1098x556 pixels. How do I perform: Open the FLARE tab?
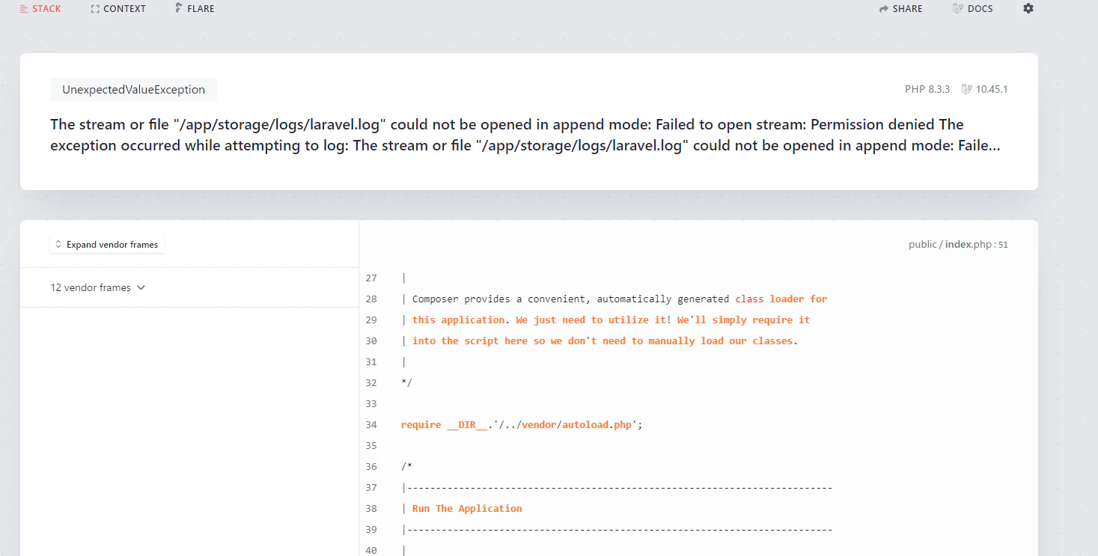pos(195,9)
